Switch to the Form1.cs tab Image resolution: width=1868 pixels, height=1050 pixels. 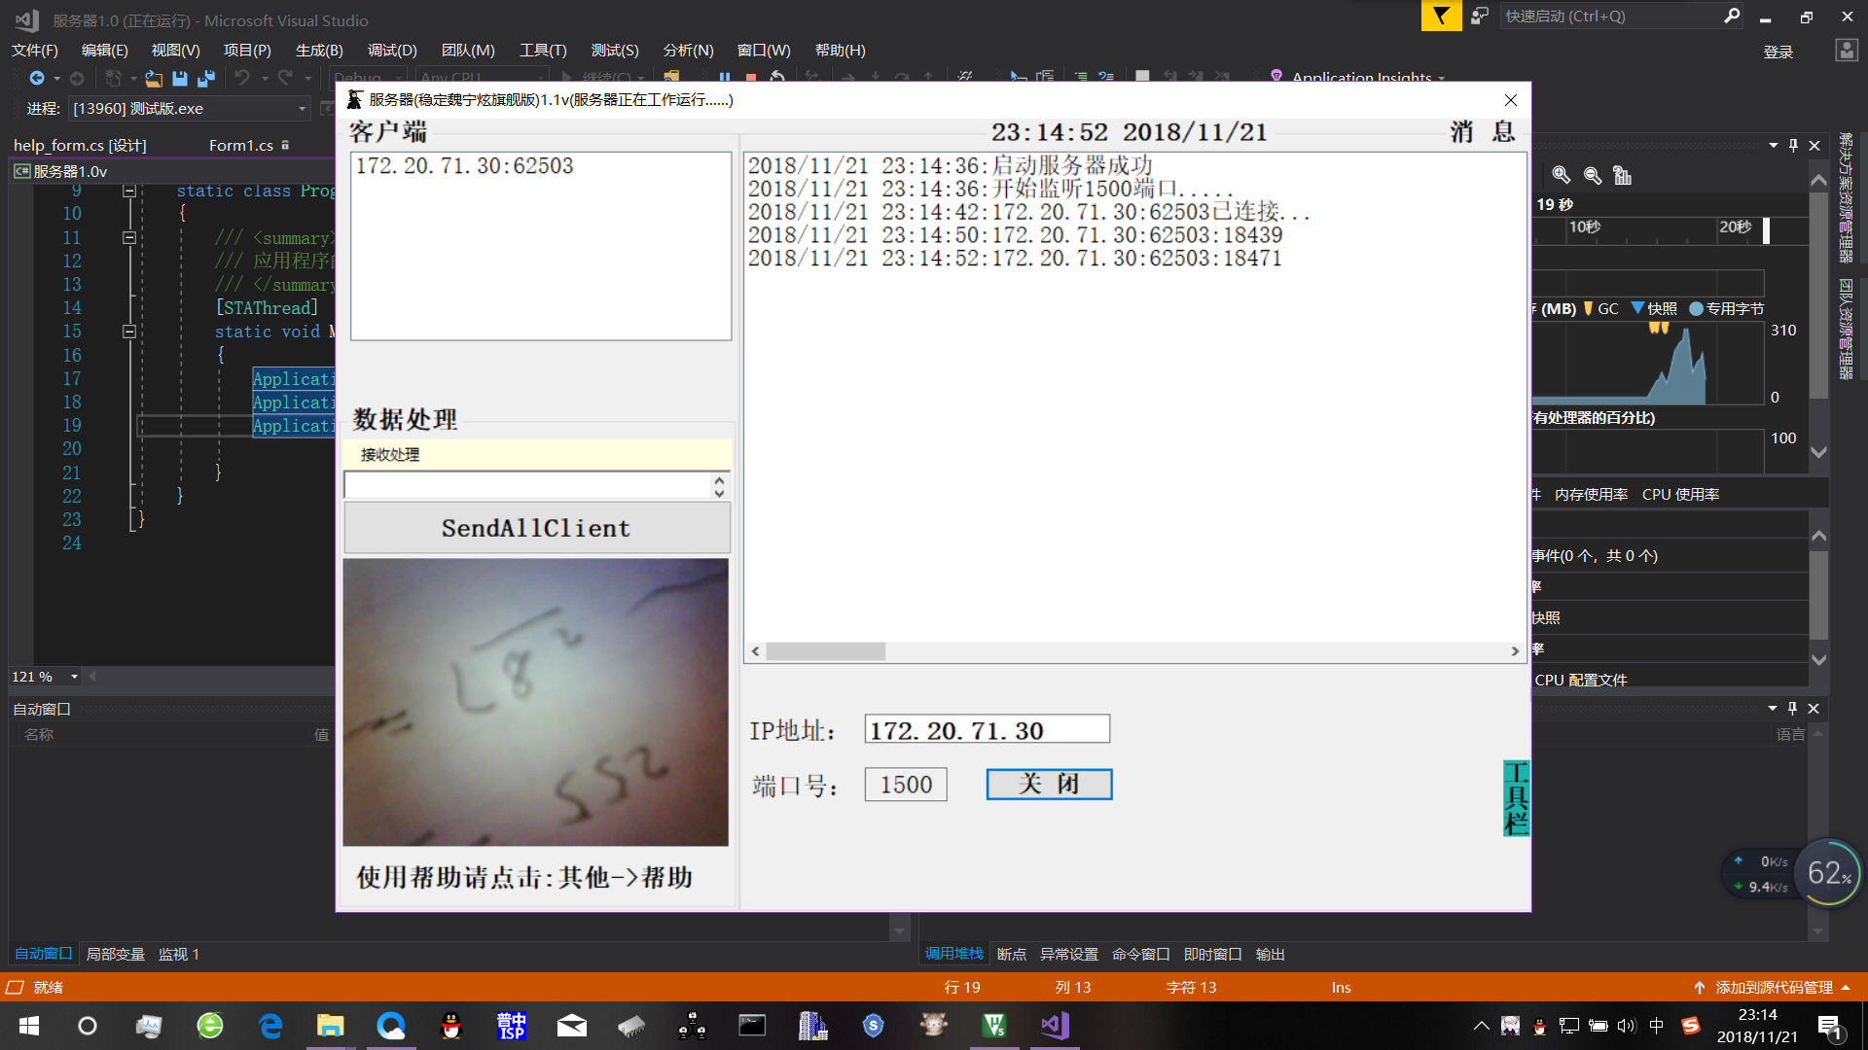pyautogui.click(x=240, y=145)
